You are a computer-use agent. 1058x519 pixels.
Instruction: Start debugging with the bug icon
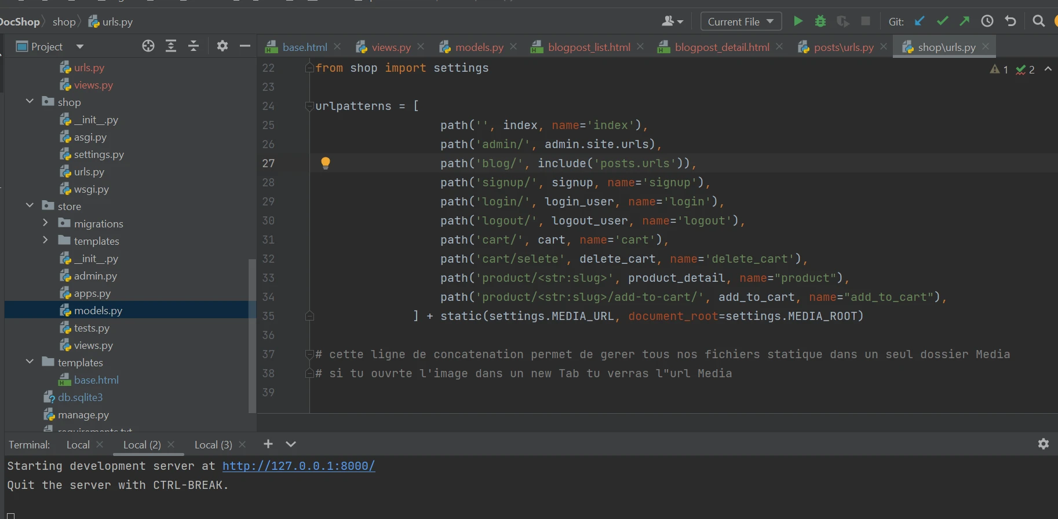click(x=820, y=21)
